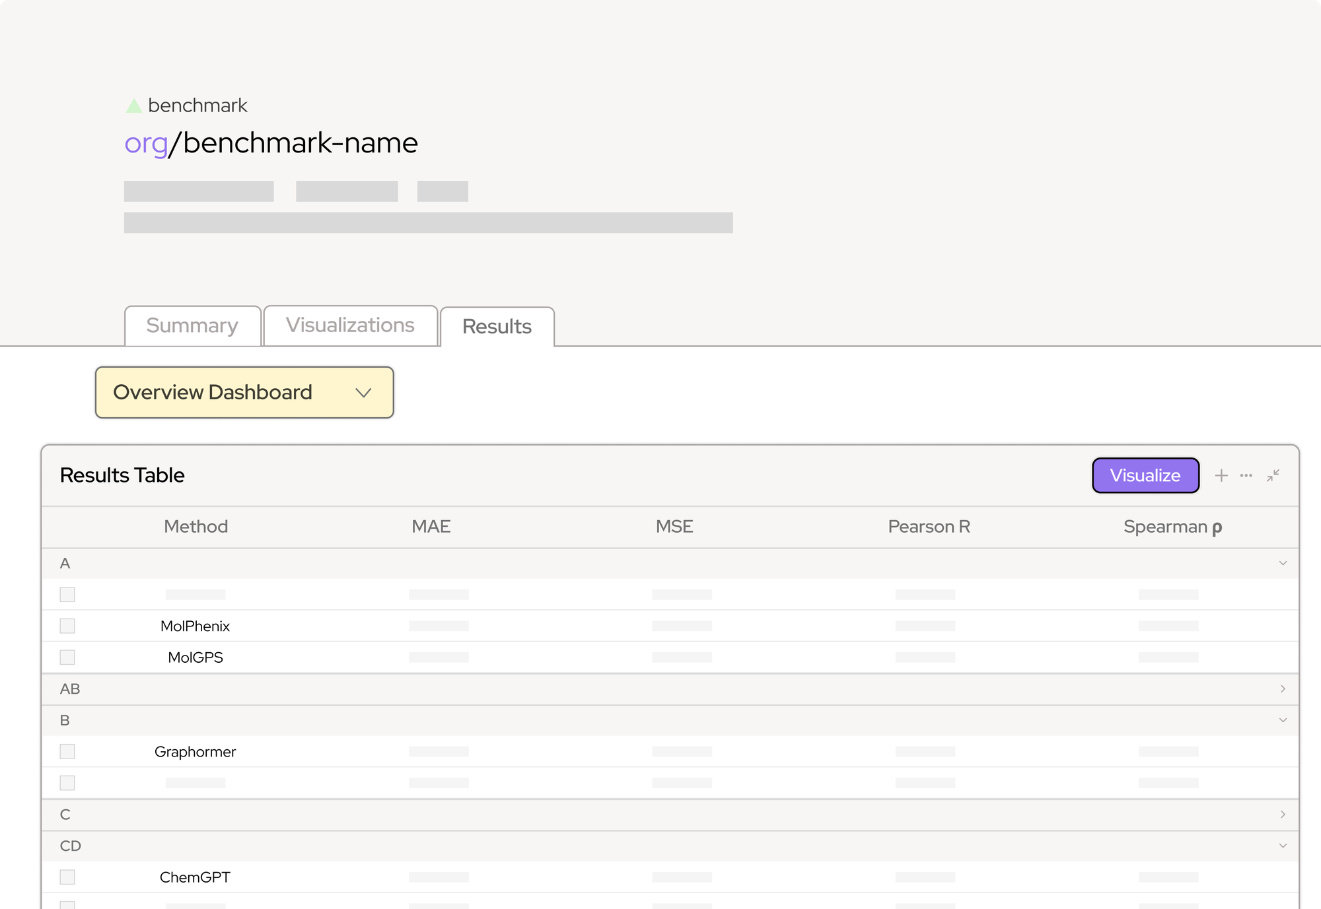The height and width of the screenshot is (909, 1321).
Task: Collapse group A with its chevron
Action: pos(1283,563)
